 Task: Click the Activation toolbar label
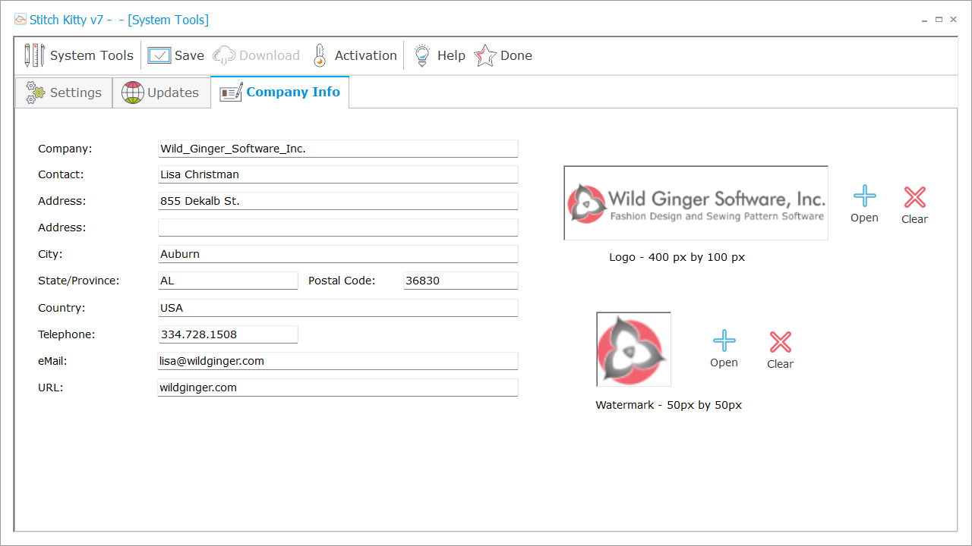pyautogui.click(x=366, y=55)
